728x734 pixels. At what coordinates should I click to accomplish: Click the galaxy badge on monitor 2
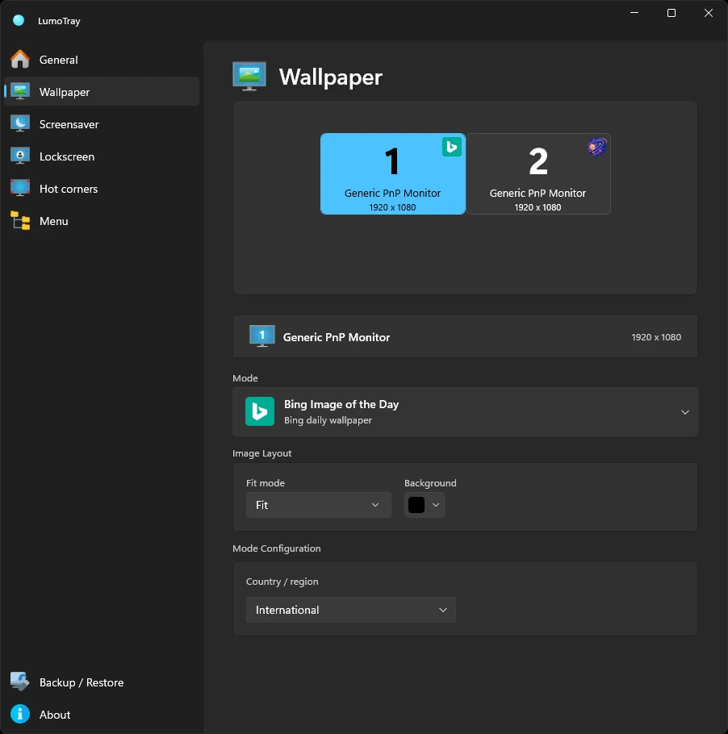(x=596, y=147)
